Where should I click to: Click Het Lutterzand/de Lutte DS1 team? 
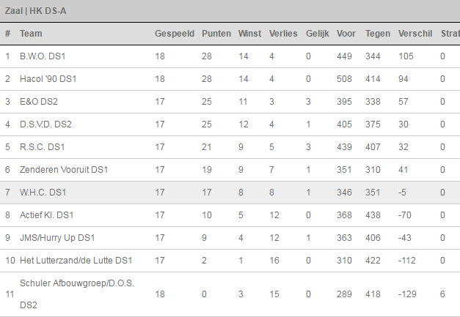[76, 261]
